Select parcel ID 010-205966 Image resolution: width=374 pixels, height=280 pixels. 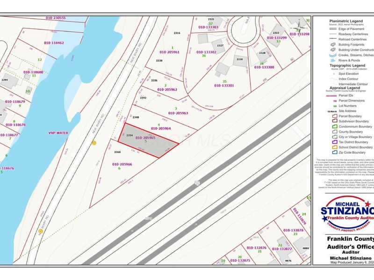pos(122,164)
